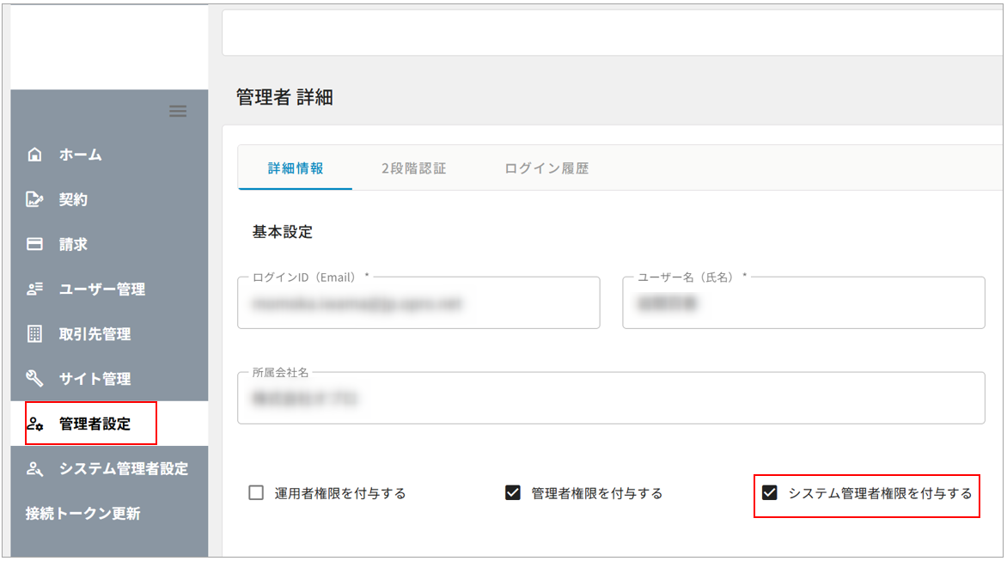Click the 管理者設定 person-gear icon
The width and height of the screenshot is (1007, 561).
[34, 424]
